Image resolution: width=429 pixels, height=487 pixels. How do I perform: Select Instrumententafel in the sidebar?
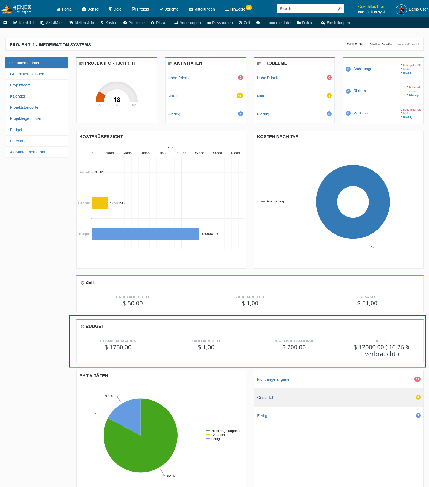coord(37,63)
